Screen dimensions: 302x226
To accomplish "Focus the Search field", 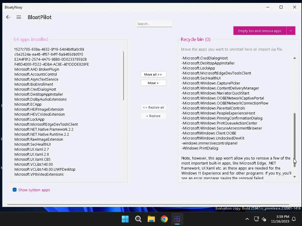I will click(x=155, y=24).
